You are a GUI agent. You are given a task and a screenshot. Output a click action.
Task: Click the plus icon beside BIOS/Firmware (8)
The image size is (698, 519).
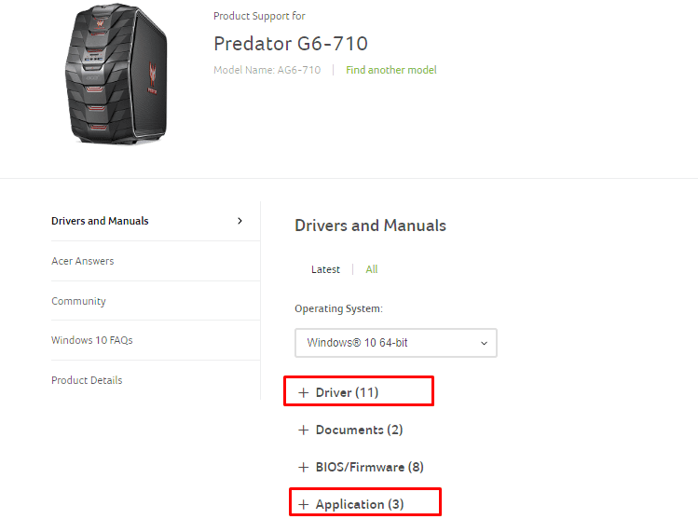[x=303, y=467]
